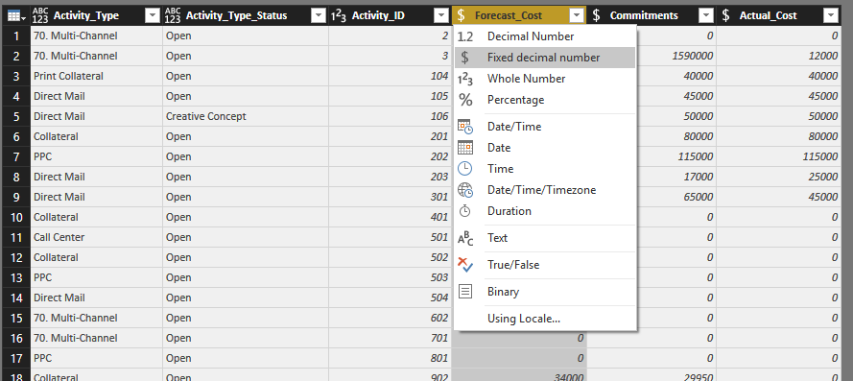Click the Direct Mail cell in row 14
This screenshot has height=381, width=853.
coord(96,298)
